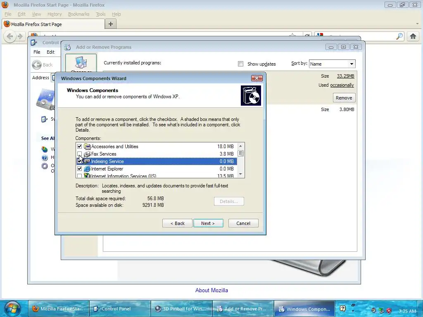
Task: Switch to 3D Pinball taskbar button
Action: 181,309
